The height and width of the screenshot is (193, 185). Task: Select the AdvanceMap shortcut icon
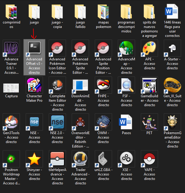click(126, 48)
